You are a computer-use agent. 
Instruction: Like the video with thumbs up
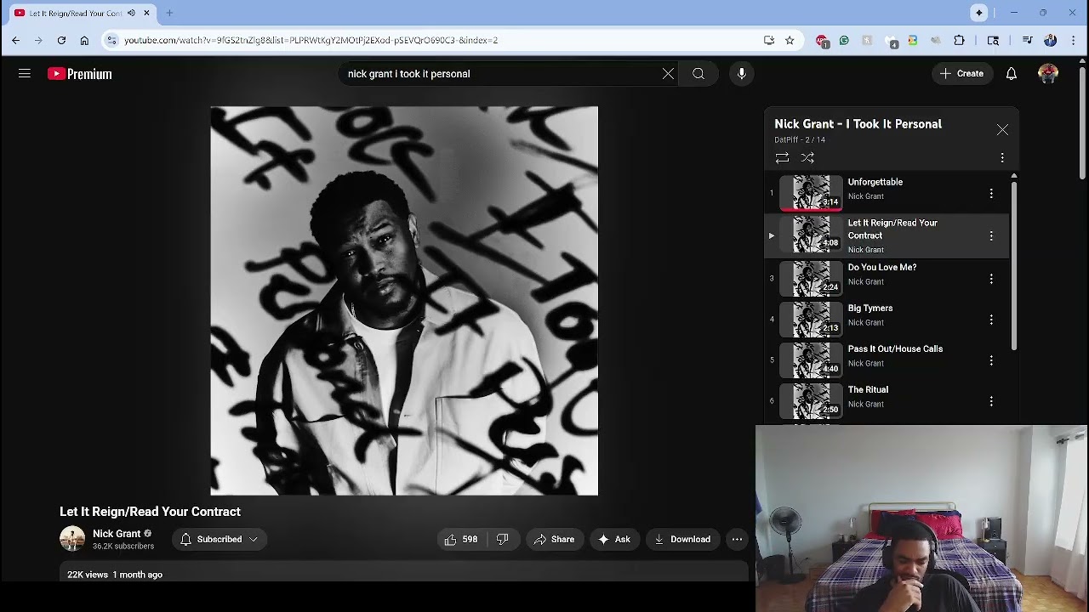tap(461, 539)
